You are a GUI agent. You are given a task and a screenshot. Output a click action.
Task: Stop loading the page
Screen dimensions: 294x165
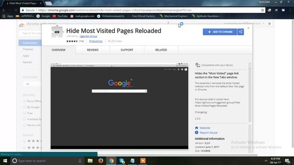[16, 10]
